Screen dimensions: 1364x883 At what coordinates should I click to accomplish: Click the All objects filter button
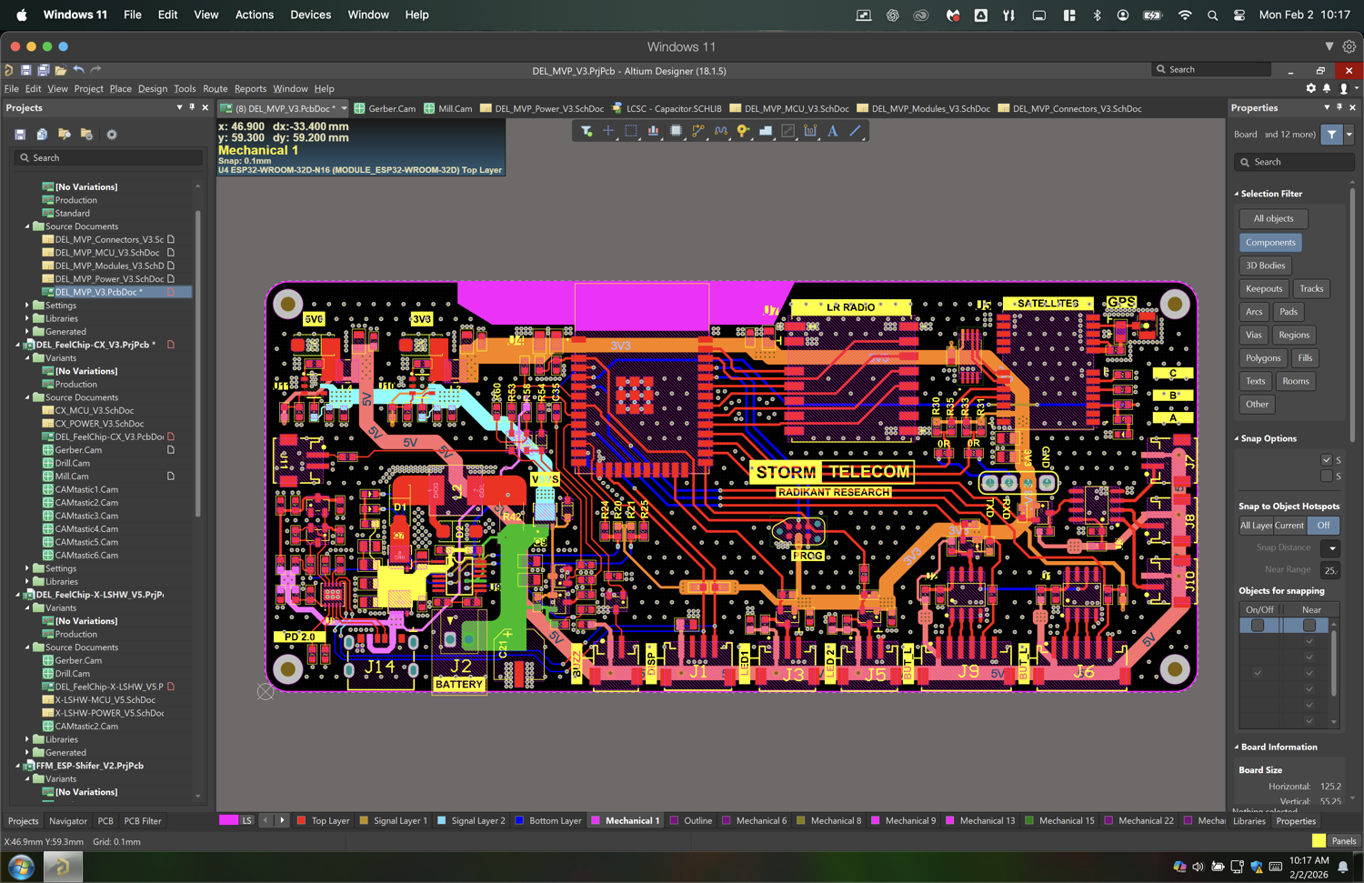coord(1272,218)
